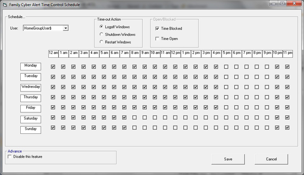Enable the Time Open checkbox
This screenshot has width=304, height=175.
tap(157, 39)
